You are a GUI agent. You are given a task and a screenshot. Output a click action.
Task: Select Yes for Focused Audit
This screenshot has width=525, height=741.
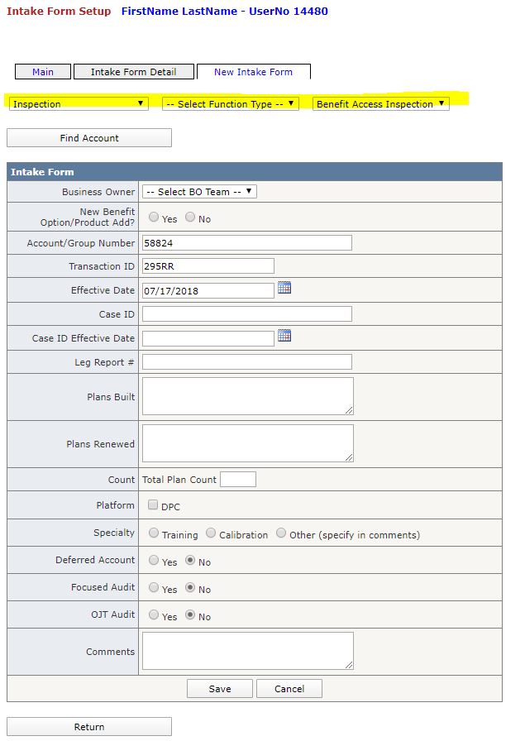pos(154,587)
